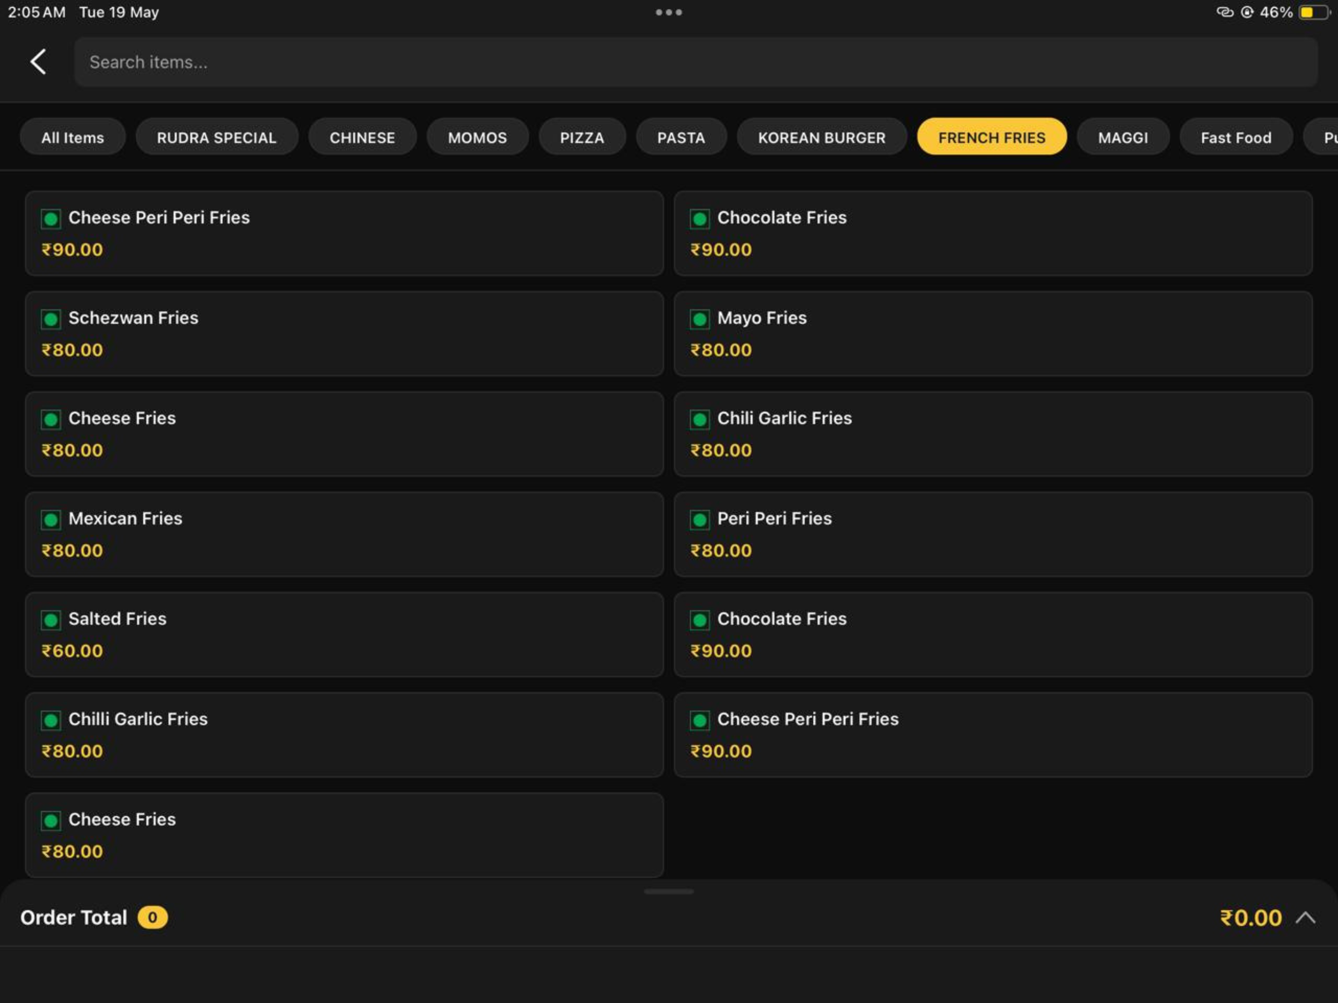Add Salted Fries to the order

344,635
